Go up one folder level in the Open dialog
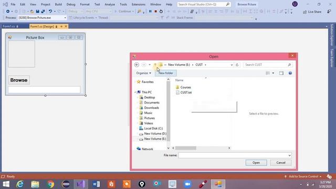This screenshot has width=336, height=189. tap(155, 65)
